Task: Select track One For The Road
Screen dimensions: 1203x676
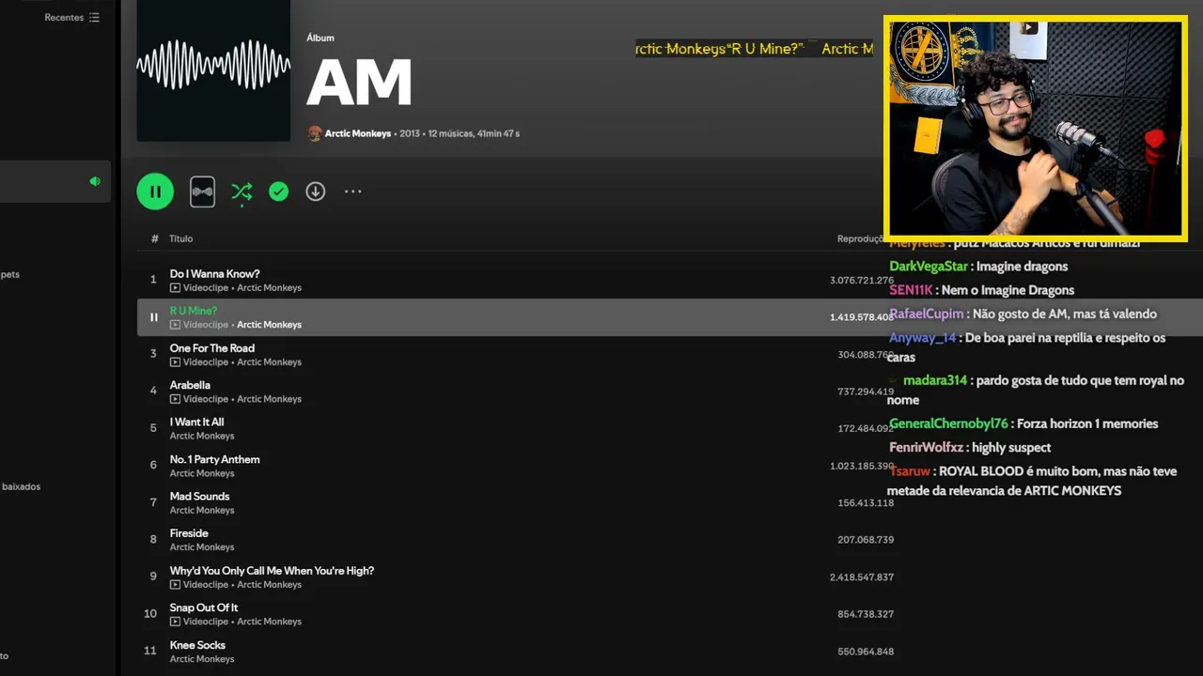Action: [211, 348]
